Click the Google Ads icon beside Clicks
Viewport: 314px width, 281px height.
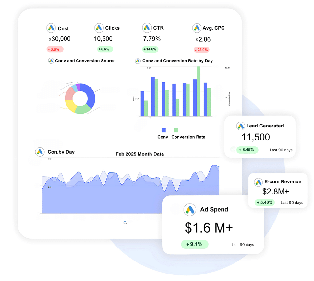click(x=99, y=28)
